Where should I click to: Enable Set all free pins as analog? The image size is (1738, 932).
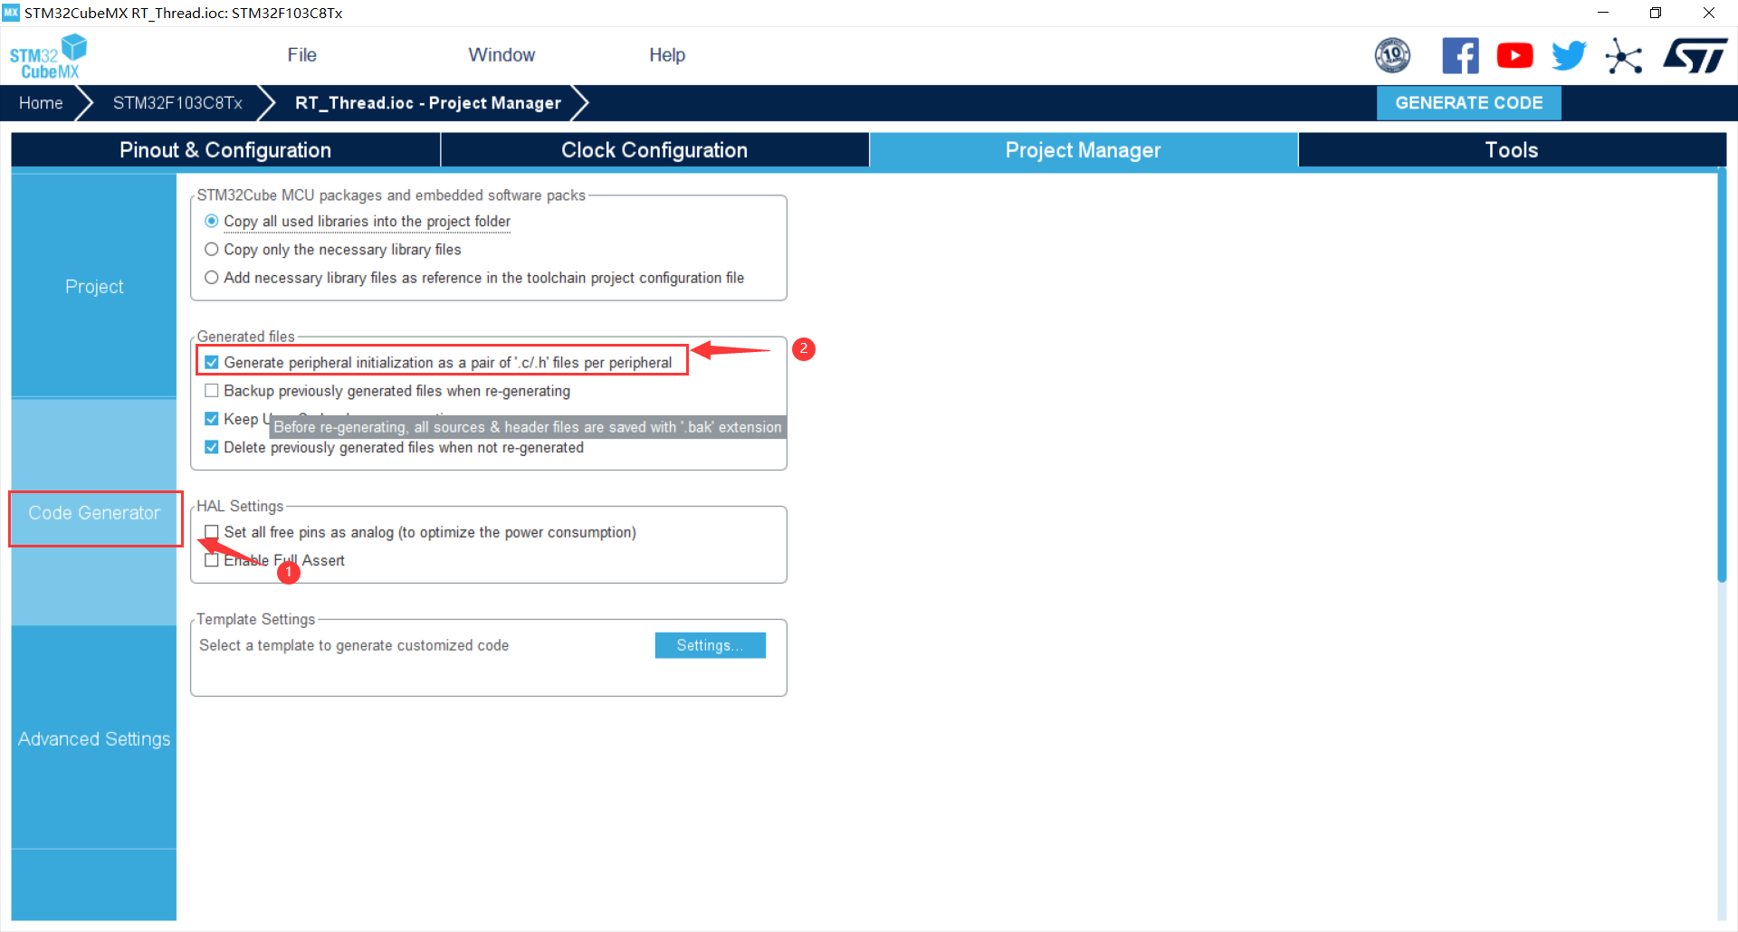[211, 532]
